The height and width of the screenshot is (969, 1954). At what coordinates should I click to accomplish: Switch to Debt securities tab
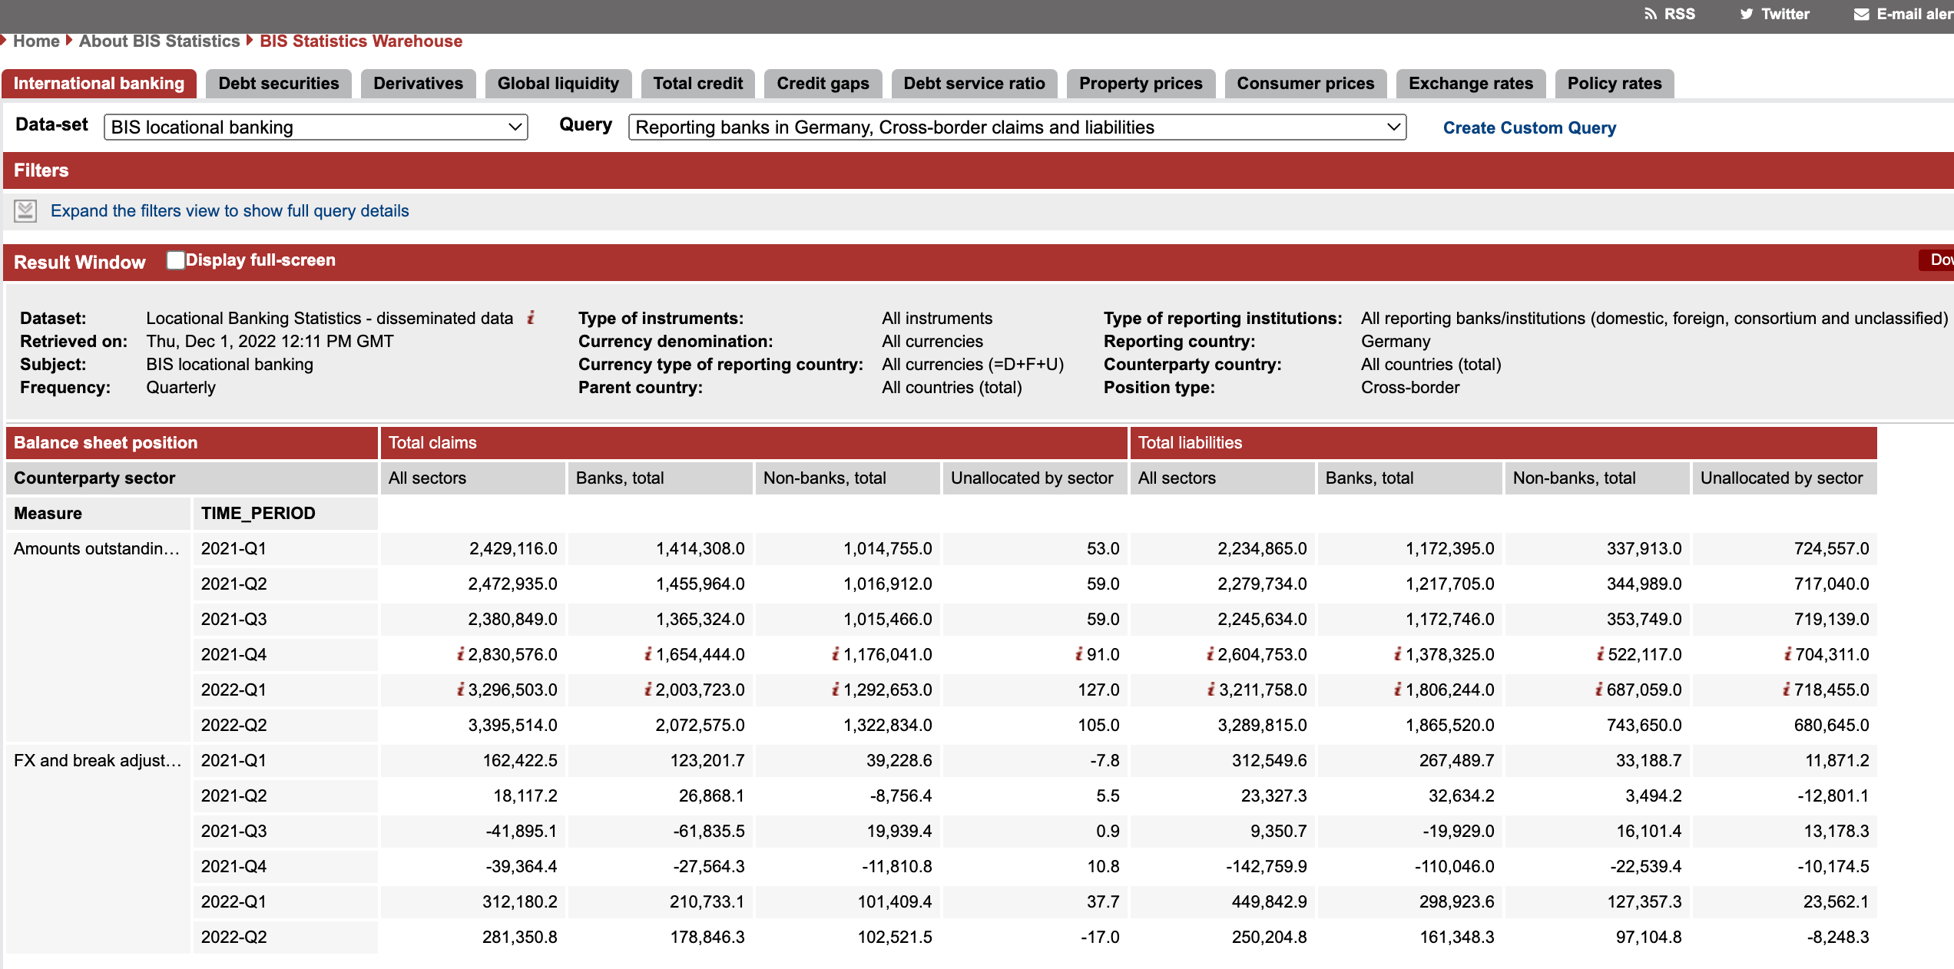click(278, 84)
